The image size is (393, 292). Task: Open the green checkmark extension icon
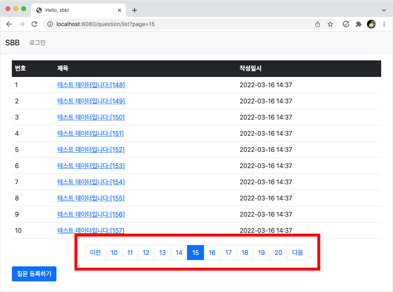pyautogui.click(x=346, y=24)
